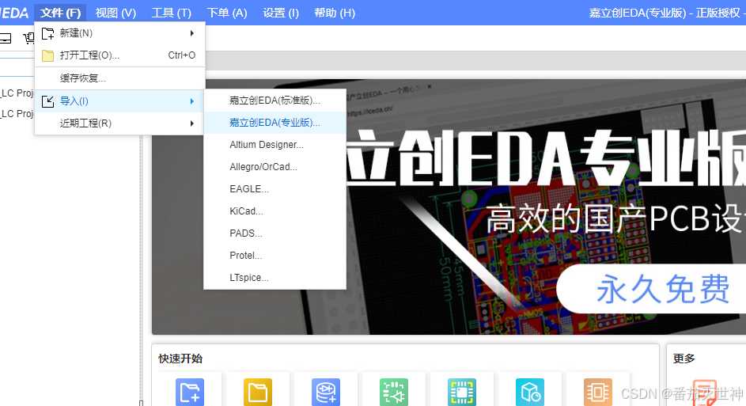Open the 视图 (V) menu
746x406 pixels.
tap(115, 13)
